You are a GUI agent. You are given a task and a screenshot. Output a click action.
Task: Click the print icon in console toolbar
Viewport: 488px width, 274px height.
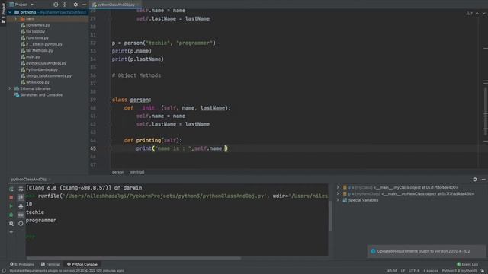21,206
